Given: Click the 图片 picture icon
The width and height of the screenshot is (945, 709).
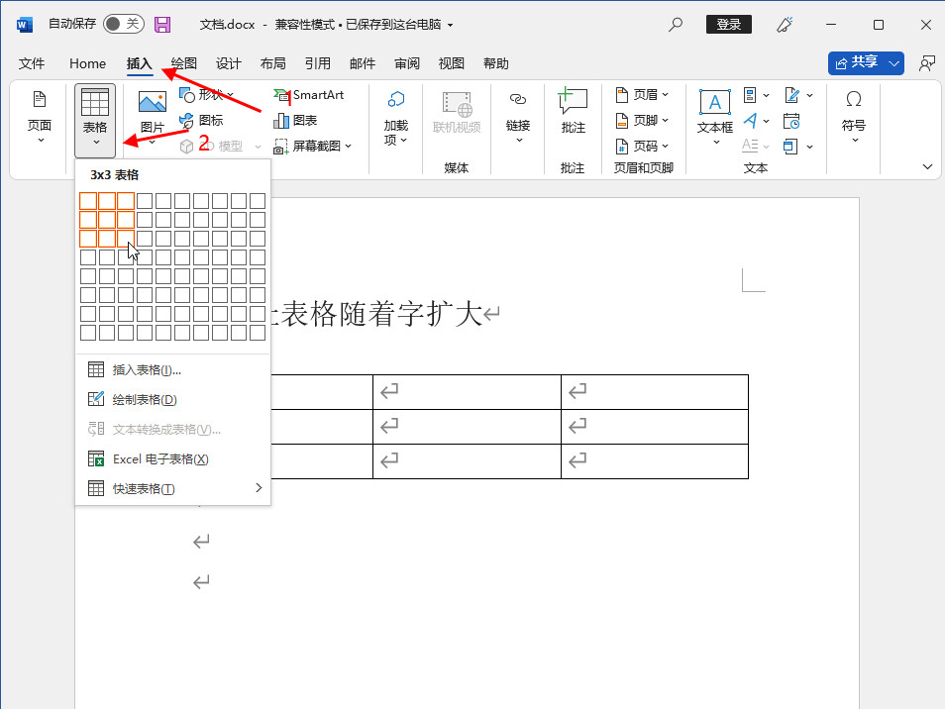Looking at the screenshot, I should tap(153, 102).
